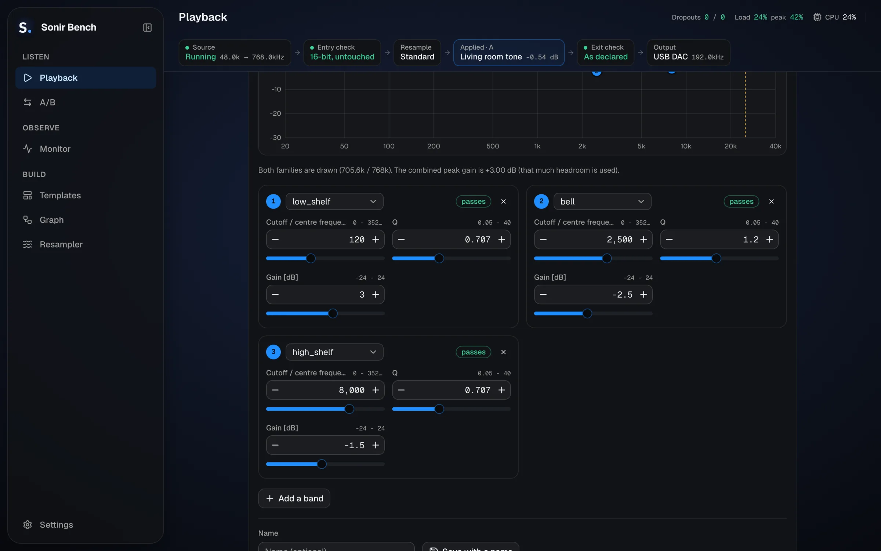881x551 pixels.
Task: Open Settings at sidebar bottom
Action: pyautogui.click(x=86, y=525)
